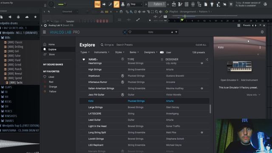Click the star favorites icon in browser
The height and width of the screenshot is (153, 272).
click(x=35, y=17)
